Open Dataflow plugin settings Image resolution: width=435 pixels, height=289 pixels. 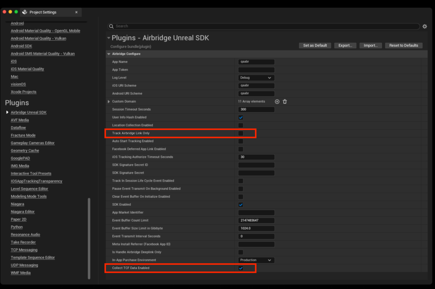tap(18, 128)
